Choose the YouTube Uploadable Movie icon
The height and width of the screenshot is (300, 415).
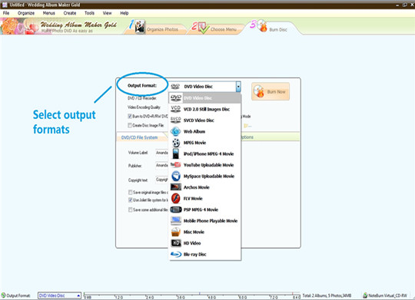(176, 165)
